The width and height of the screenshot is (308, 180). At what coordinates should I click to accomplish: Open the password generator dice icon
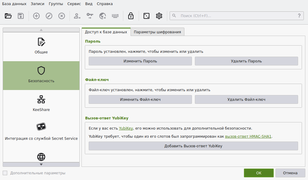point(146,16)
